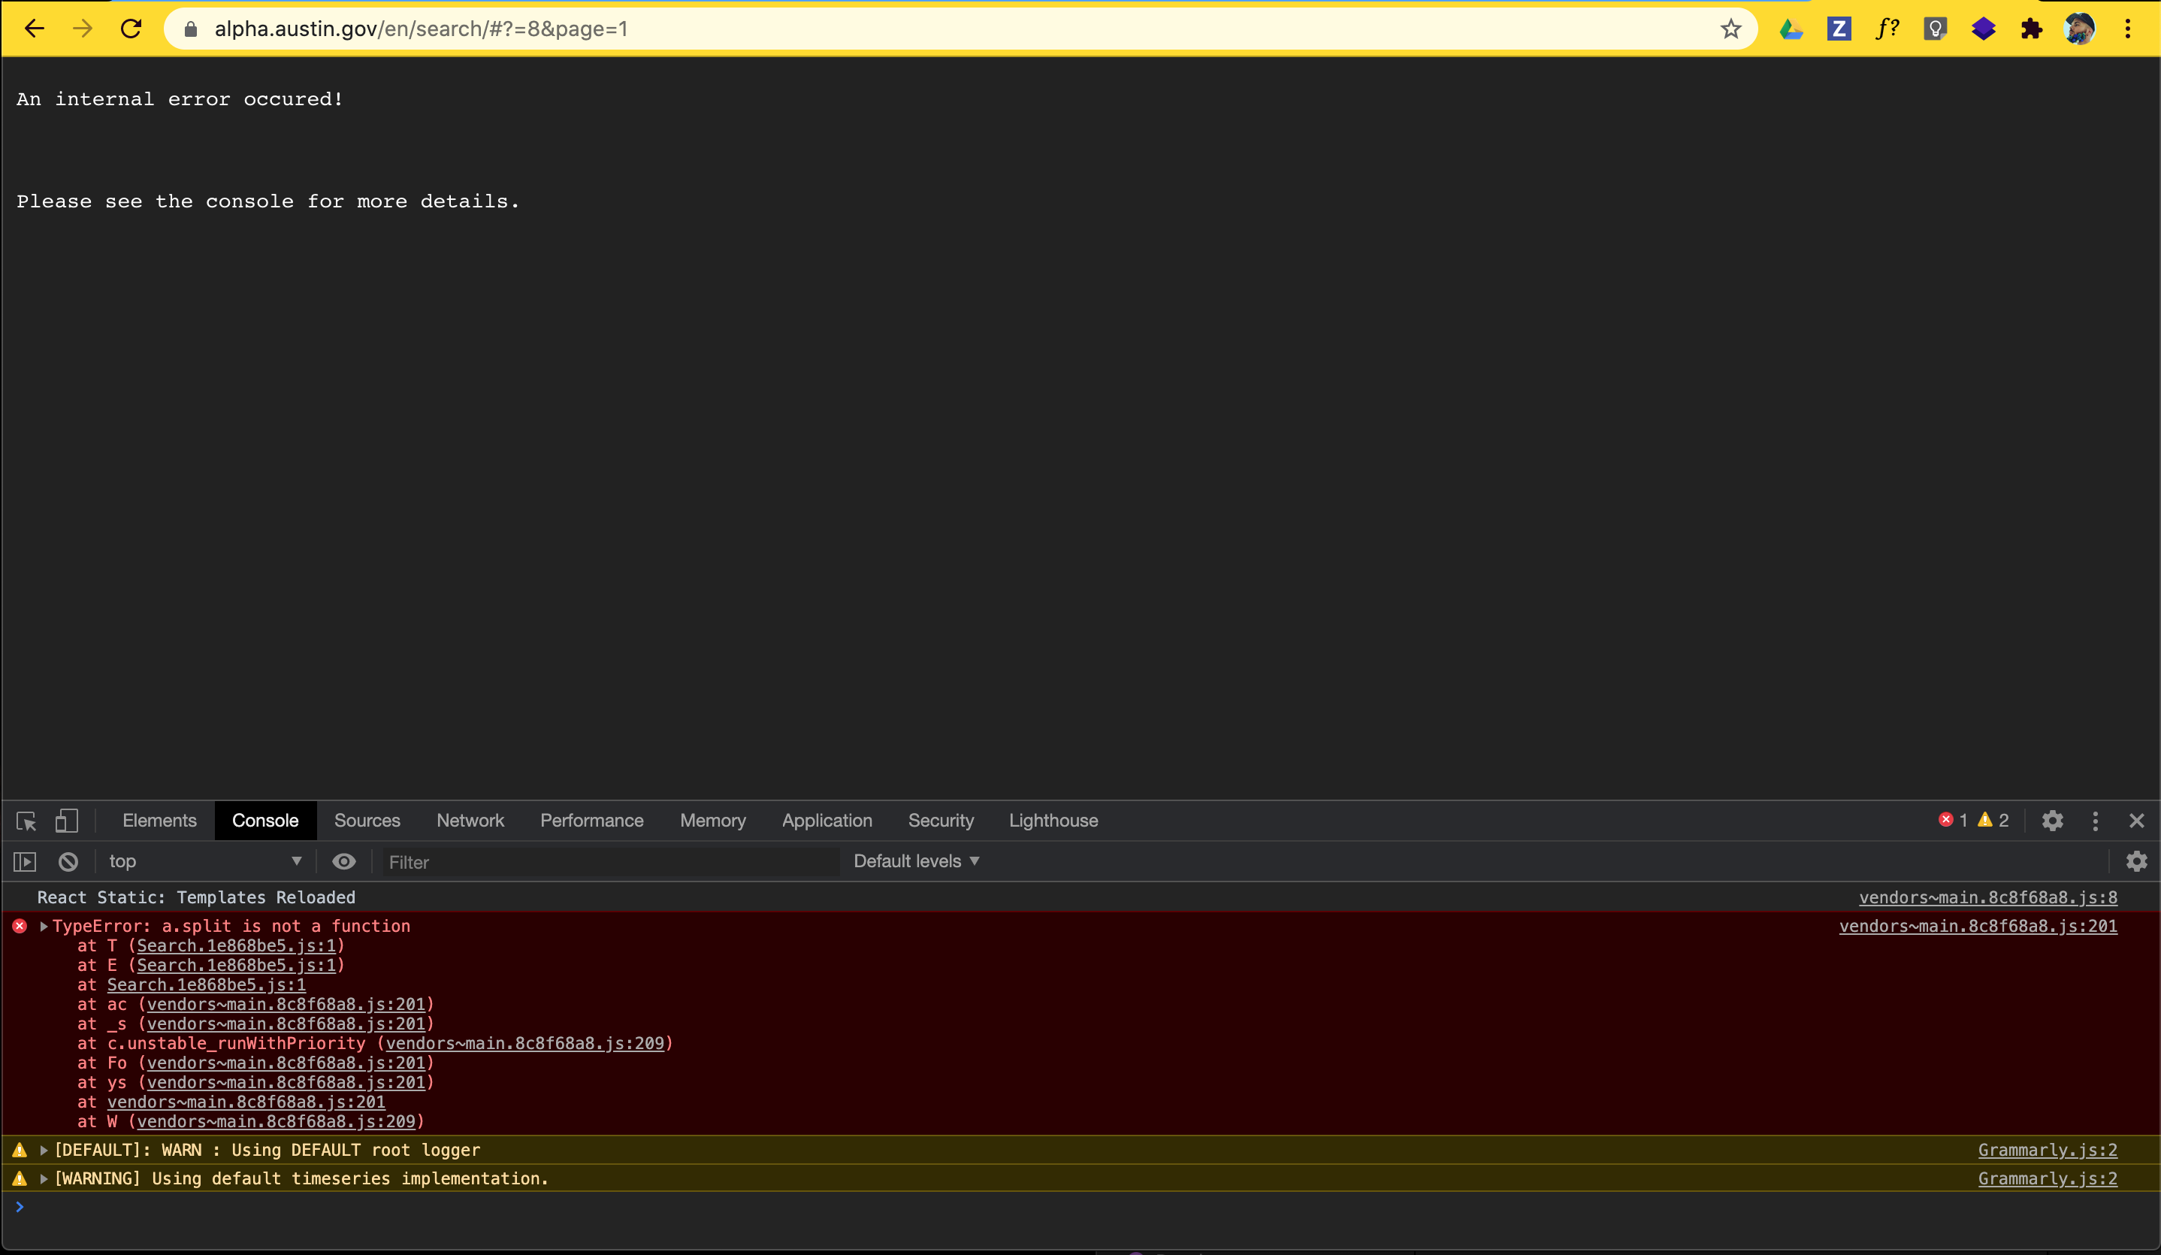Expand the TypeError a.split error entry
The image size is (2161, 1255).
click(x=44, y=927)
